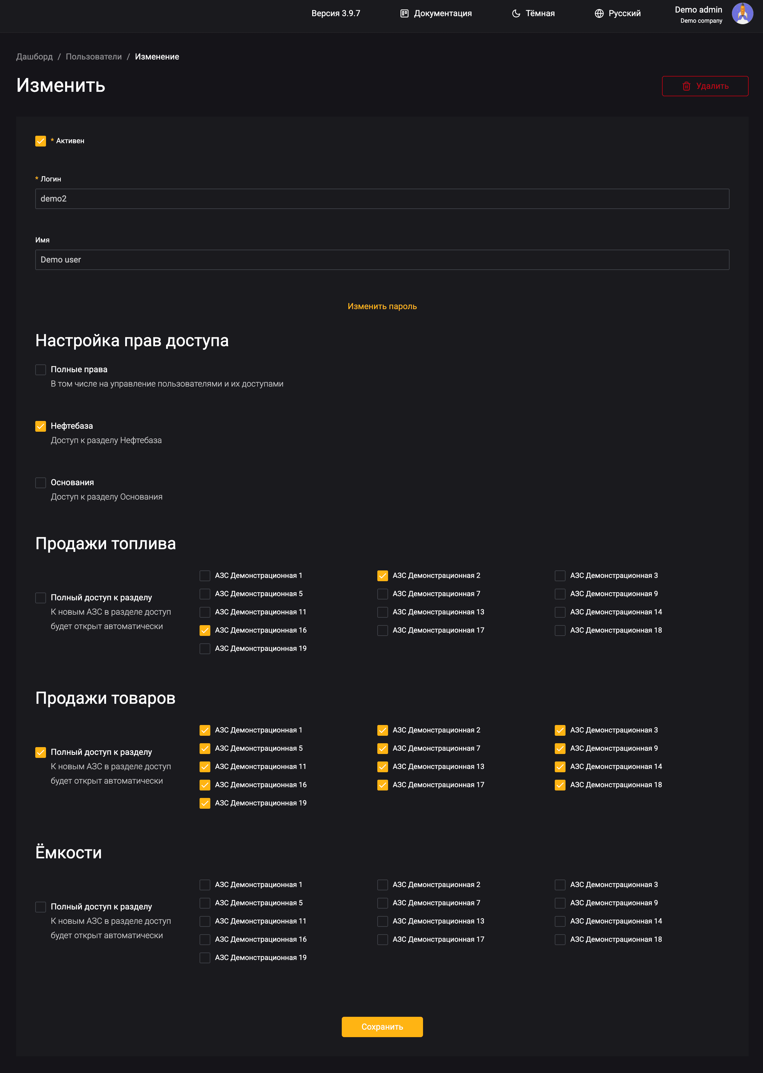Check АЗС Демонстрационная 19 in Продажи топлива
The height and width of the screenshot is (1073, 763).
click(x=204, y=648)
